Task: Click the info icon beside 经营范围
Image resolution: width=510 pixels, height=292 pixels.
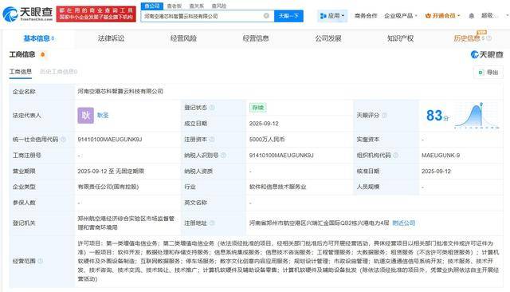Action: pos(41,261)
